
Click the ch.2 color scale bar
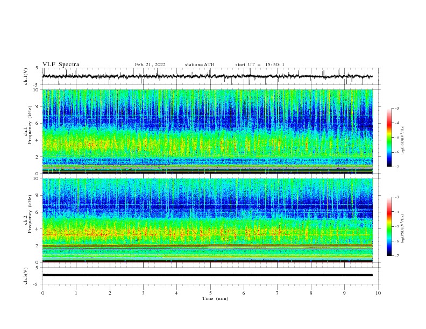389,226
